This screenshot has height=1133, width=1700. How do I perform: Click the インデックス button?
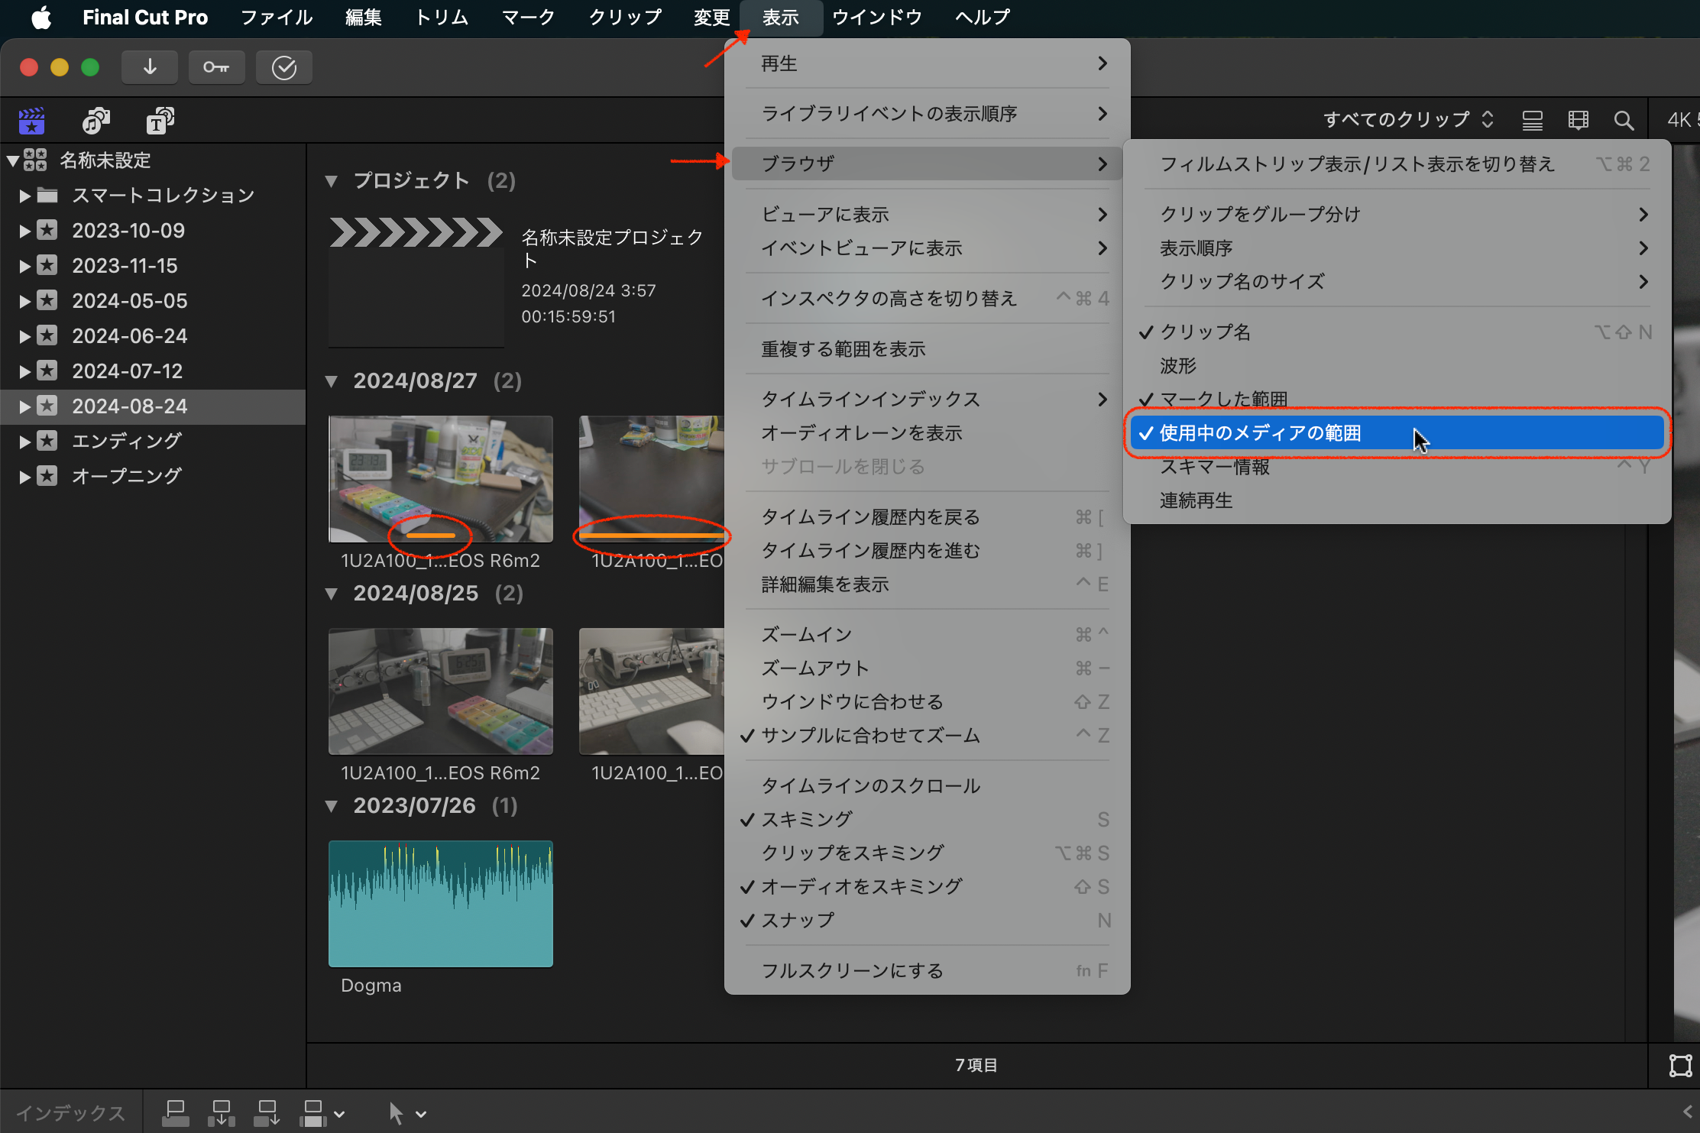70,1113
